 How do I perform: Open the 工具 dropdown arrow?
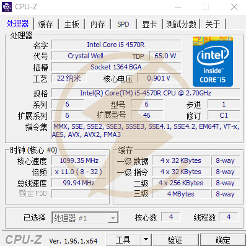tap(146, 240)
